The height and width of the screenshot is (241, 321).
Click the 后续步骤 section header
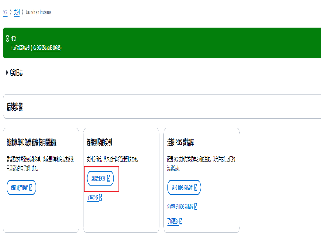15,107
